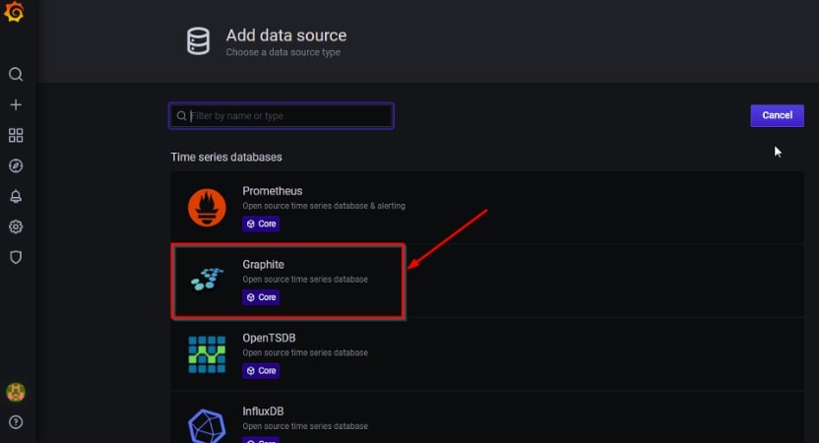Select the Prometheus data source
The image size is (819, 443).
coord(487,208)
